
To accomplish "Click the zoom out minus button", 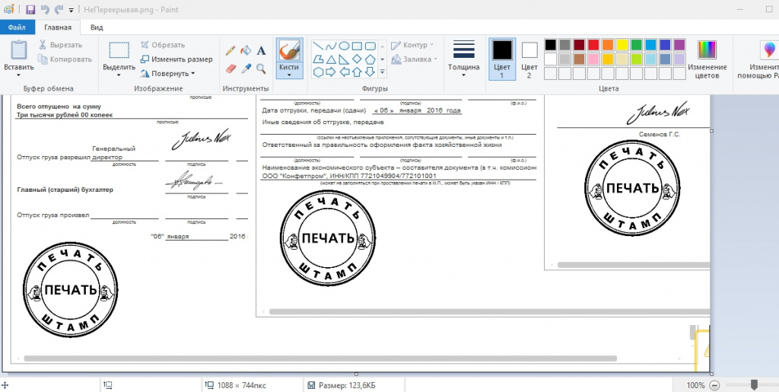I will pos(714,385).
